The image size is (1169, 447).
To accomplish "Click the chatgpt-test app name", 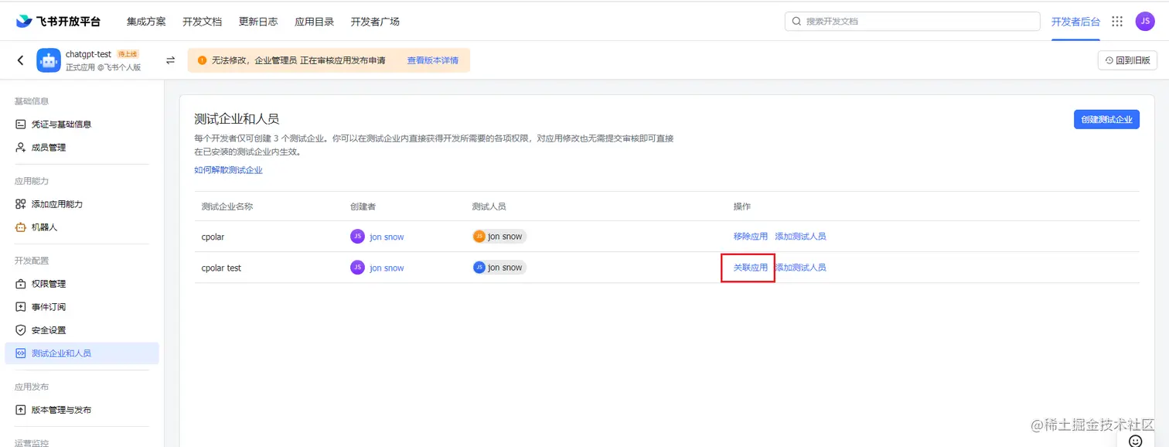I will 88,54.
